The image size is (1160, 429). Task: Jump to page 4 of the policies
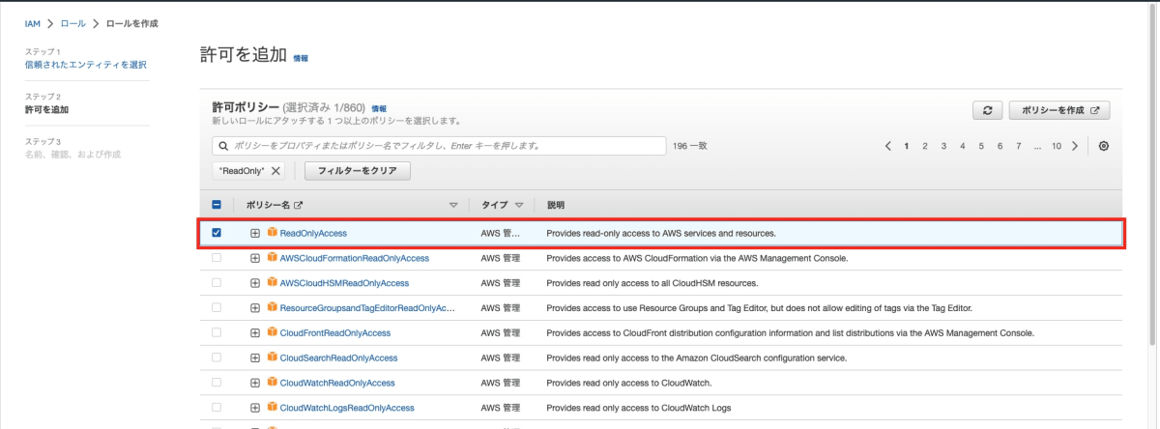point(962,146)
